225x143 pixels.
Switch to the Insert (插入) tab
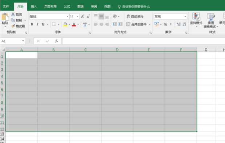pyautogui.click(x=34, y=7)
